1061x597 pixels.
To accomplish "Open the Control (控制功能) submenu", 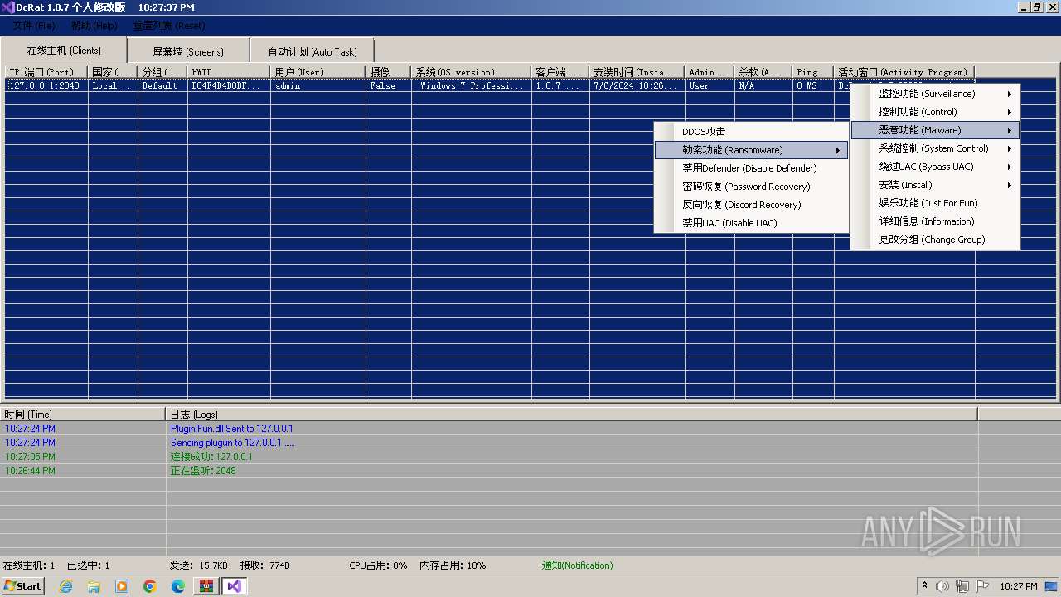I will coord(935,112).
